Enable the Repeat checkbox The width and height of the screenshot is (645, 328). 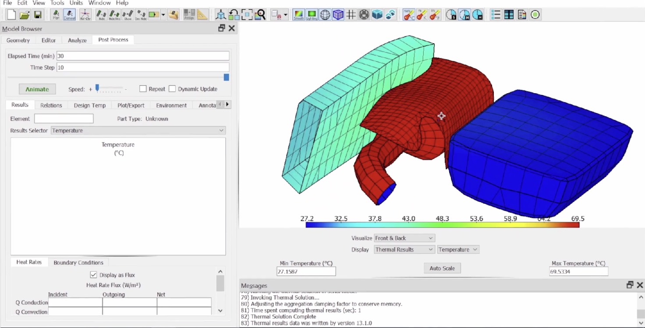143,89
